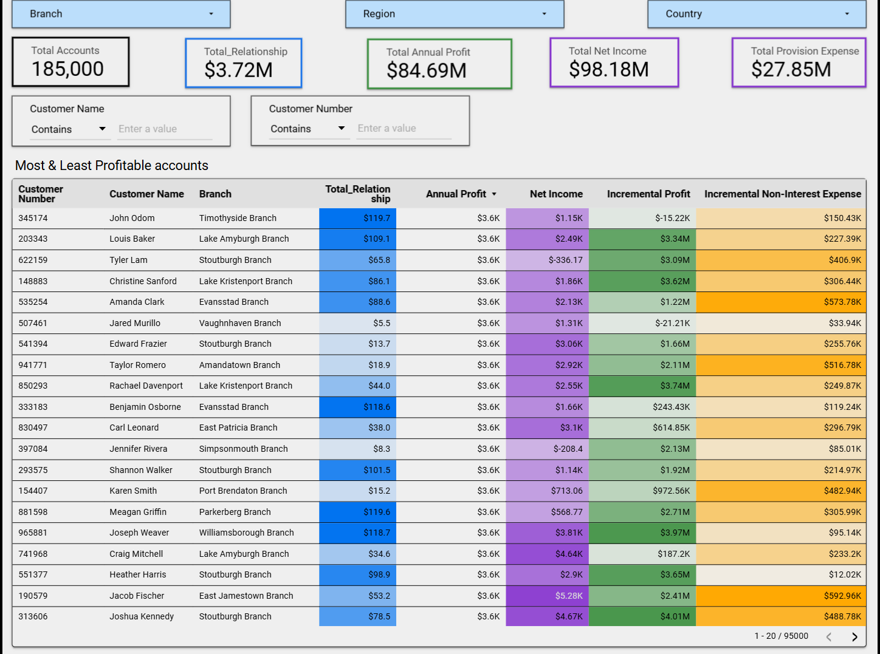Sort by Branch column header
Image resolution: width=880 pixels, height=654 pixels.
pos(215,194)
